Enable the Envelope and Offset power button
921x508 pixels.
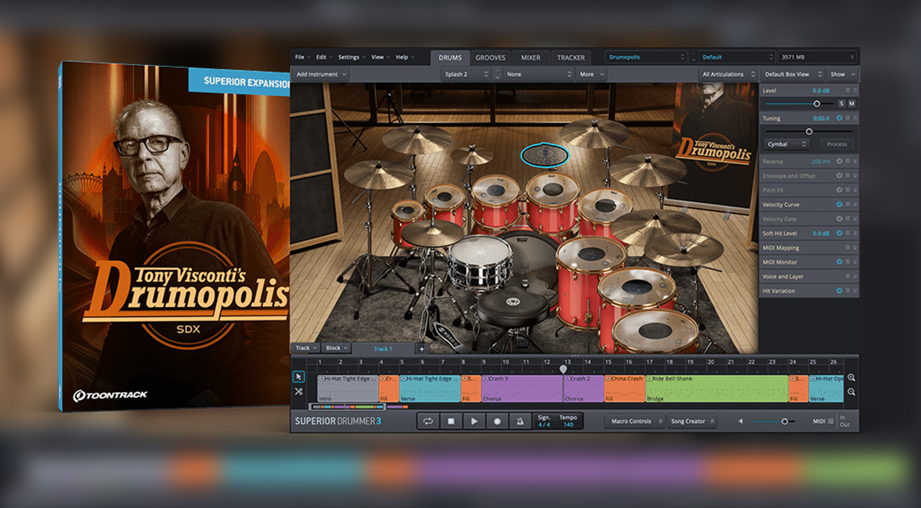tap(839, 176)
